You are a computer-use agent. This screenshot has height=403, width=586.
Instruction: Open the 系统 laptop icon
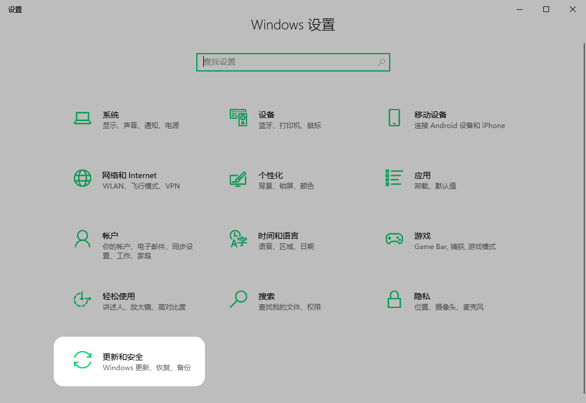click(x=82, y=118)
